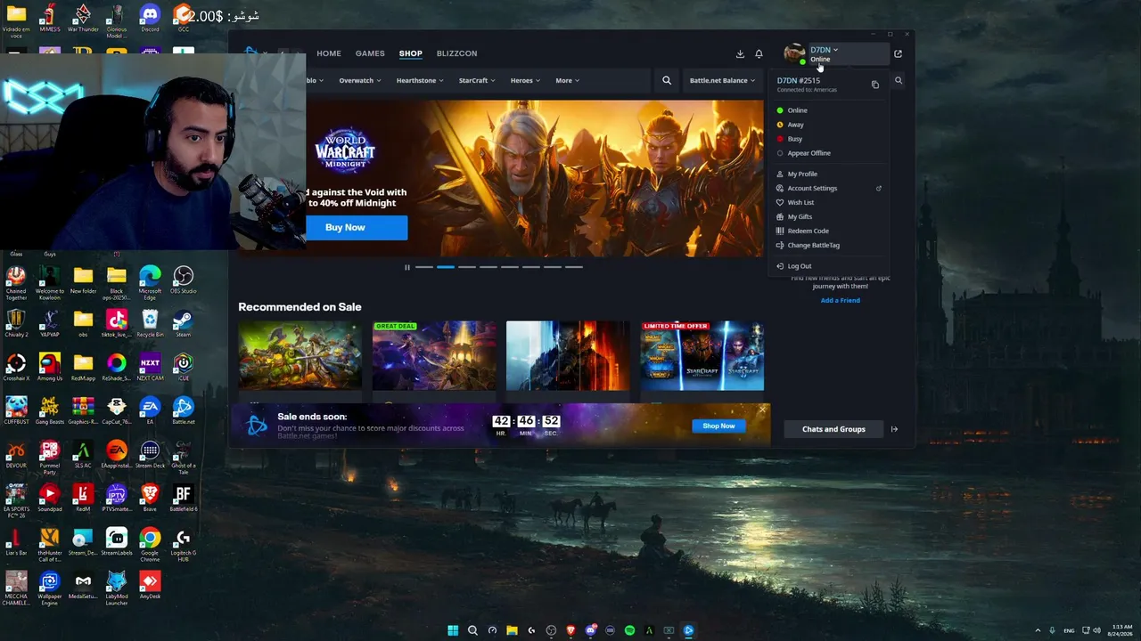Open the Chats and Groups panel
Image resolution: width=1141 pixels, height=641 pixels.
(x=833, y=429)
